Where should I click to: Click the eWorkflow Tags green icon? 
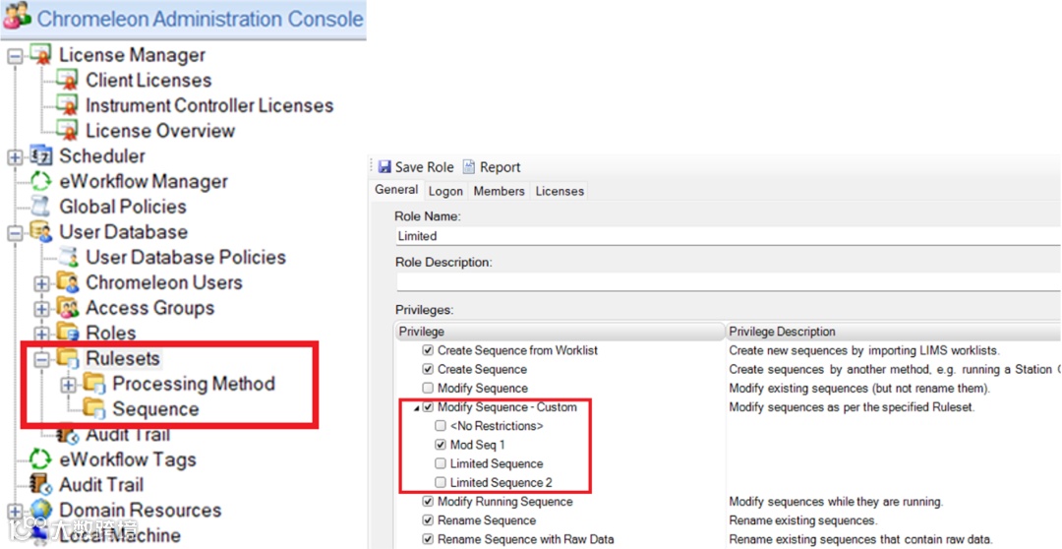pyautogui.click(x=40, y=460)
